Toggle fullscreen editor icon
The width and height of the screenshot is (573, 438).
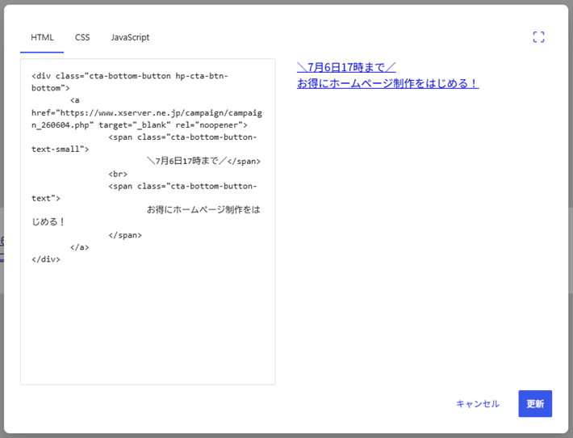pos(538,37)
